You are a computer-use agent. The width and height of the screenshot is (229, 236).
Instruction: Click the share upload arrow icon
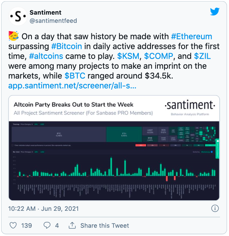click(x=72, y=225)
